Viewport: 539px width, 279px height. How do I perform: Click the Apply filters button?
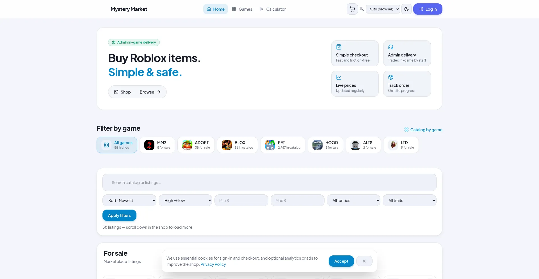(119, 215)
